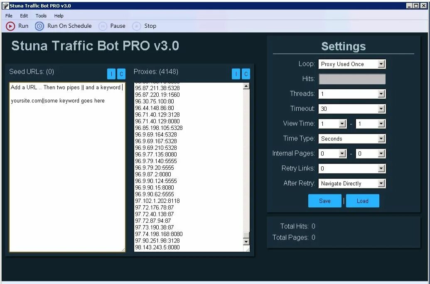Select proxy 96.9.77.135:8080
The width and height of the screenshot is (430, 284).
click(156, 154)
